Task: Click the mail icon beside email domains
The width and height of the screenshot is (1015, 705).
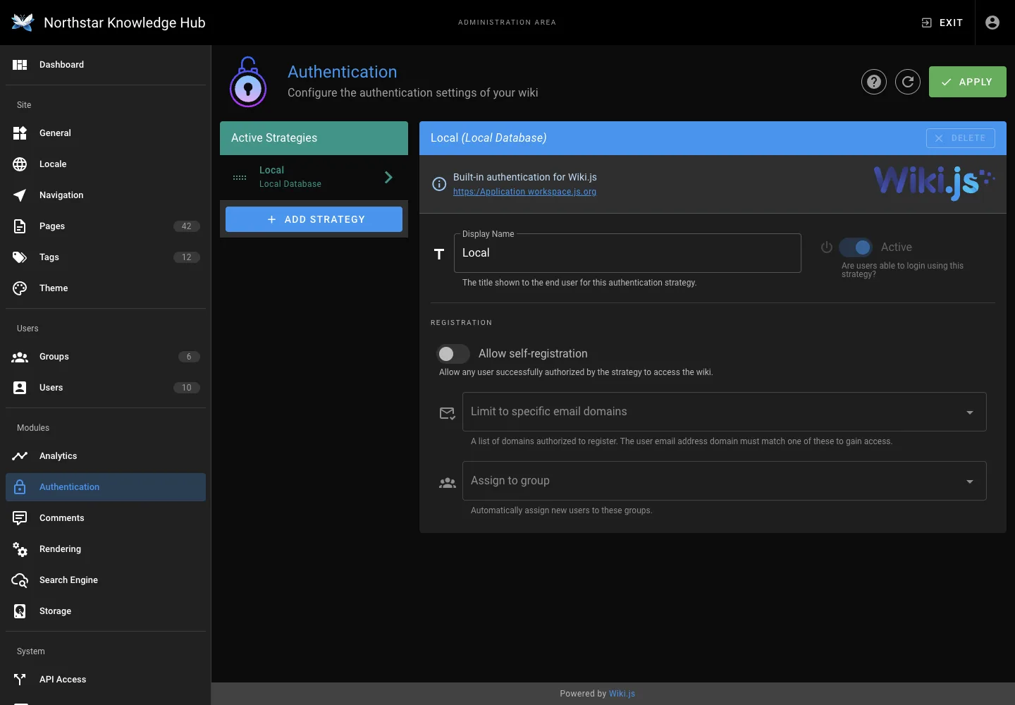Action: pyautogui.click(x=447, y=413)
